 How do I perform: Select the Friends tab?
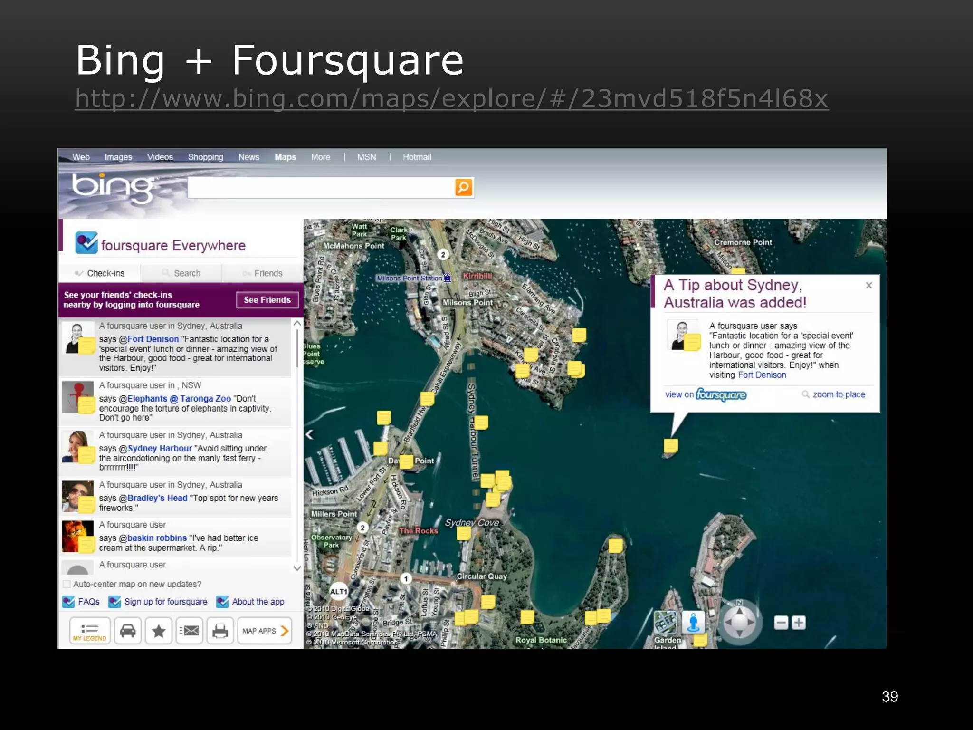pos(263,273)
